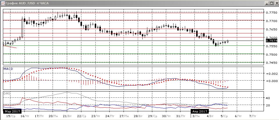279x120 pixels.
Task: Select the 24/Пт date label
Action: (x=110, y=116)
